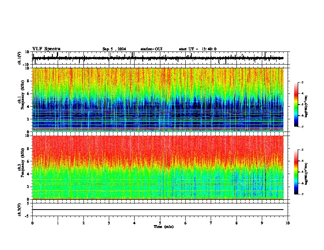Viewport: 324px width, 250px height.
Task: Click the flat ch.3 voltage trace line
Action: [157, 210]
